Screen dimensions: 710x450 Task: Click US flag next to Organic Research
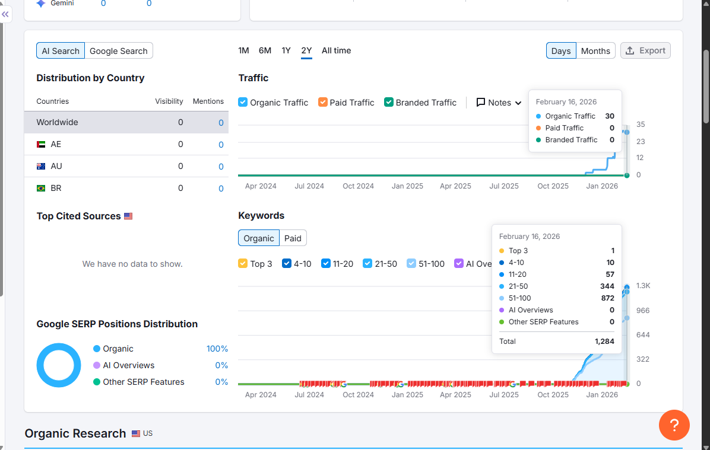coord(136,433)
